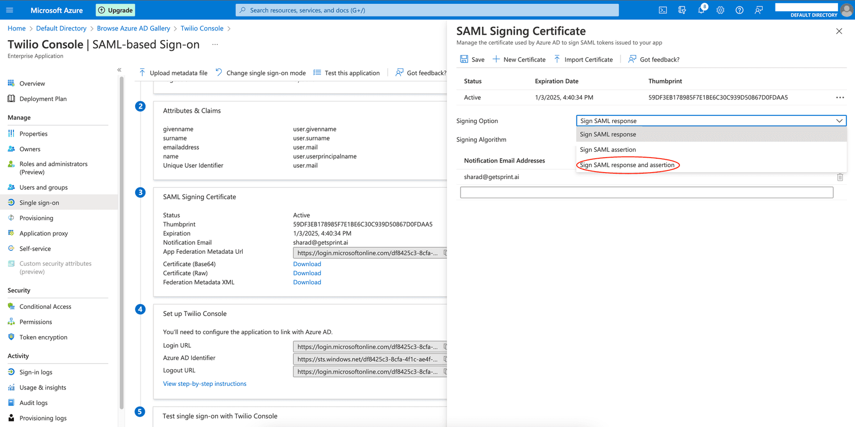
Task: Open View step-by-step instructions link
Action: [205, 384]
